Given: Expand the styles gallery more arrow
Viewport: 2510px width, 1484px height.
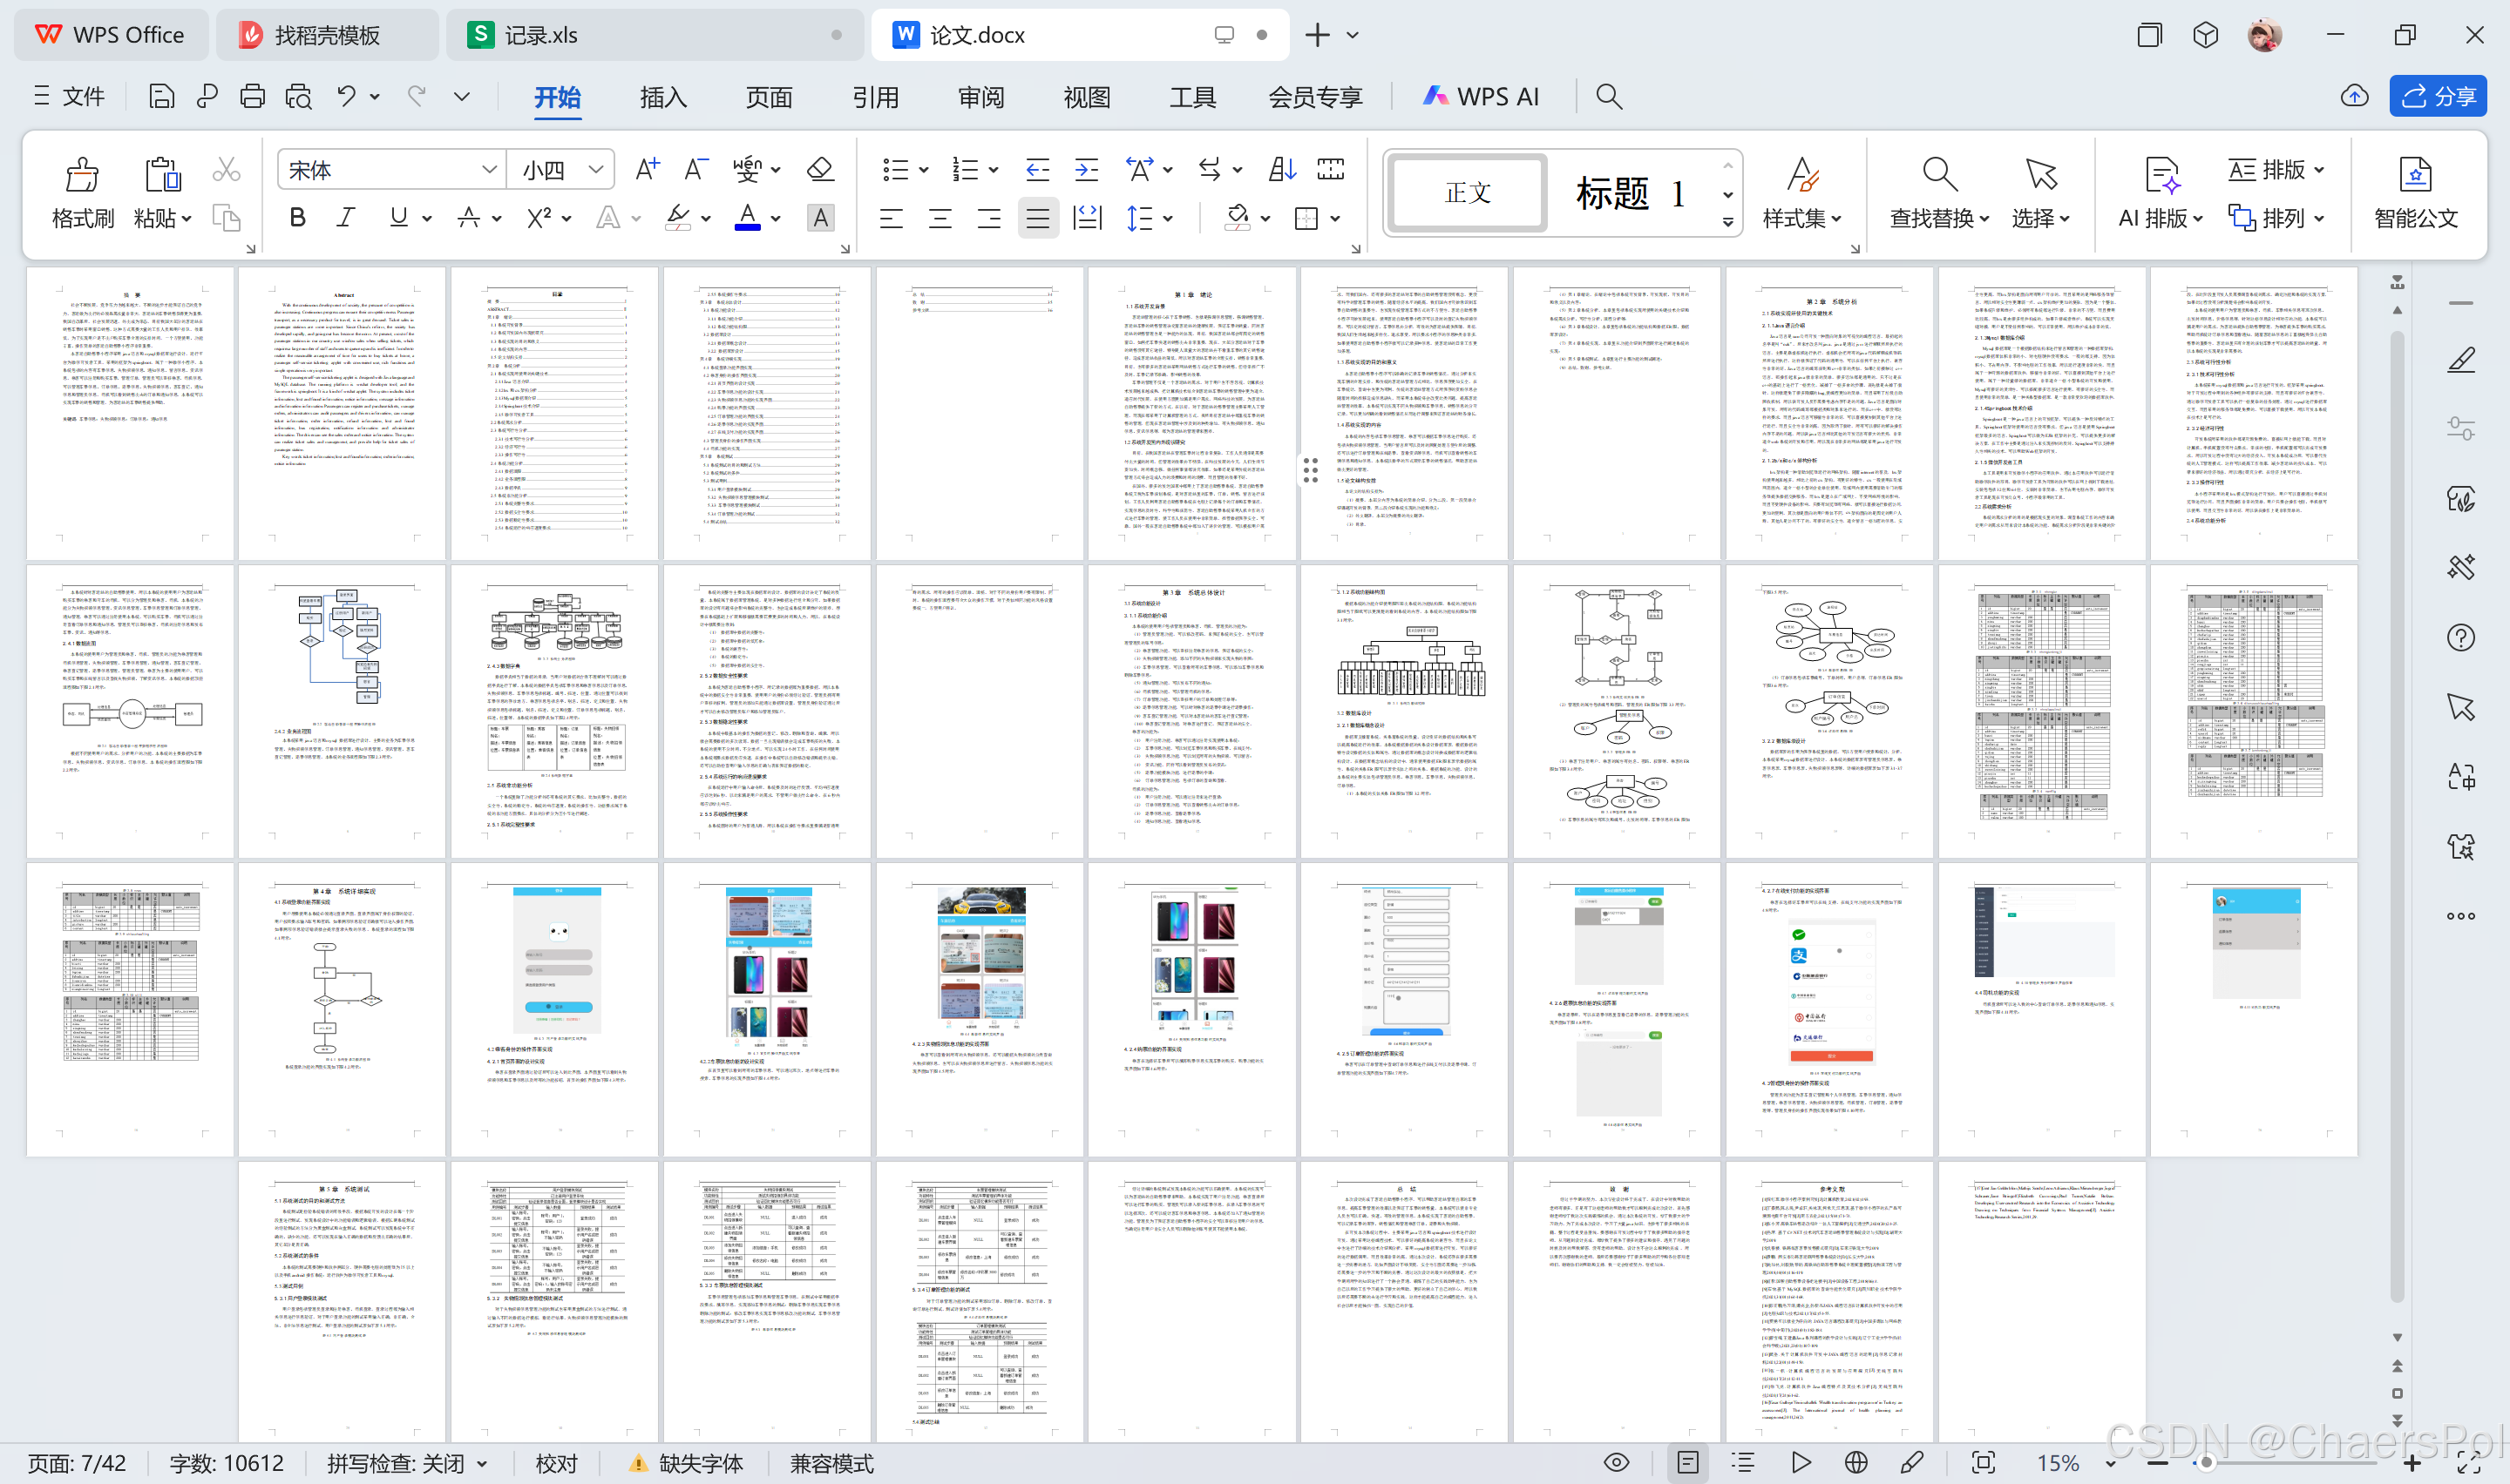Looking at the screenshot, I should (1727, 222).
